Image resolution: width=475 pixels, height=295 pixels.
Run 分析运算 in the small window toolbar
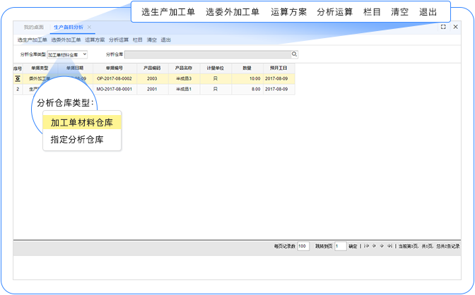coord(119,40)
